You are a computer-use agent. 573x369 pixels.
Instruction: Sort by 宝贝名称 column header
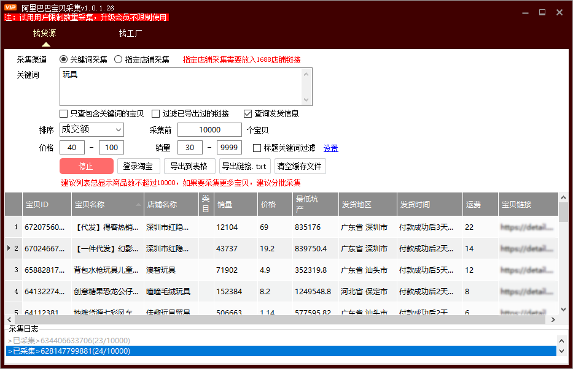click(108, 204)
